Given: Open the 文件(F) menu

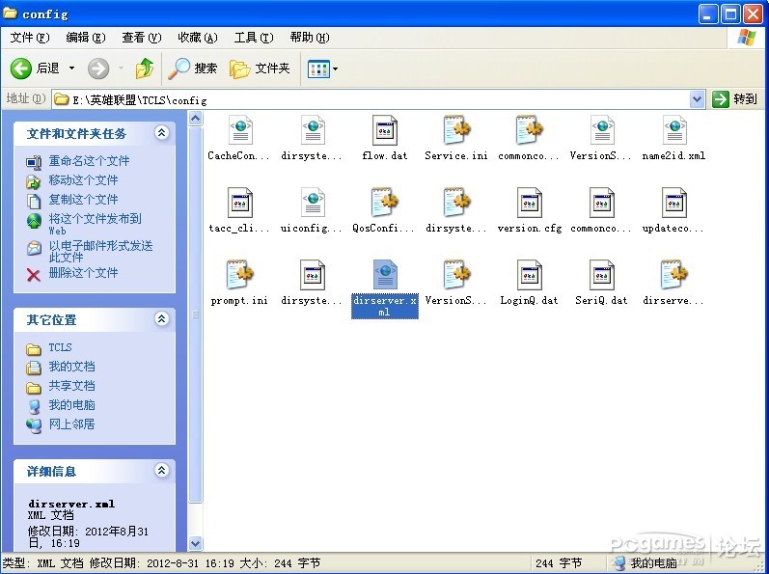Looking at the screenshot, I should click(x=29, y=38).
